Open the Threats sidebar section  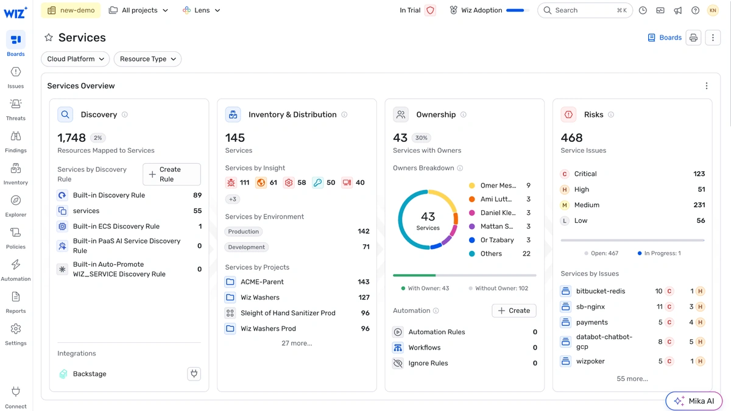click(x=16, y=110)
